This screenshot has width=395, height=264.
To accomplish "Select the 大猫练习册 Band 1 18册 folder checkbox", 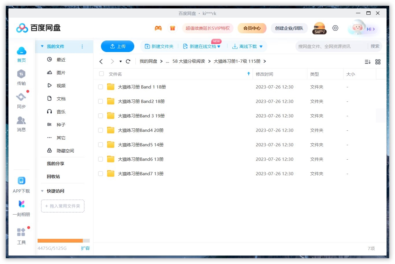I will [100, 87].
